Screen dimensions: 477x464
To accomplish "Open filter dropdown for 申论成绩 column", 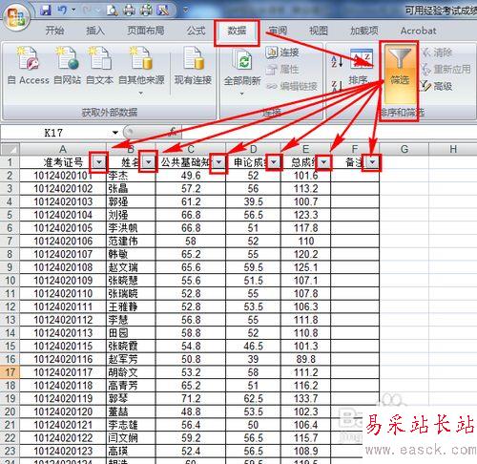I will click(x=274, y=162).
